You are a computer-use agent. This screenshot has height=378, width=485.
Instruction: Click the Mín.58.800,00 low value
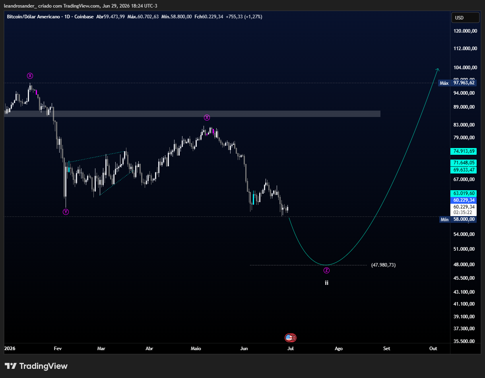tap(177, 17)
